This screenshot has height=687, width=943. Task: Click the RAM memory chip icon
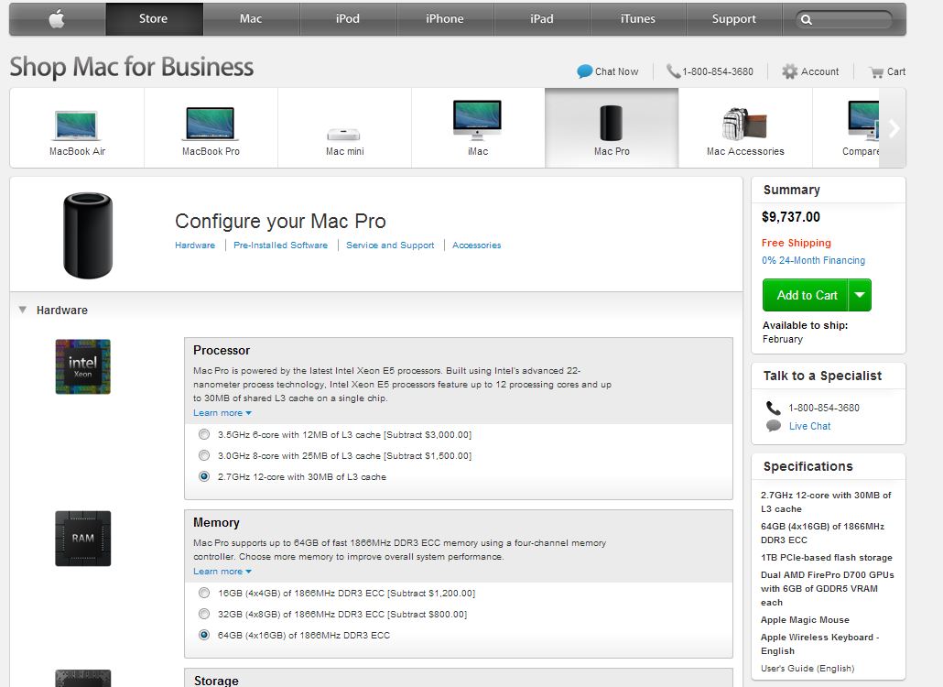click(83, 539)
